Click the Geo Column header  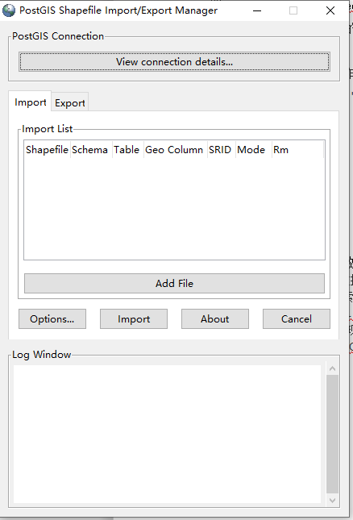pos(174,150)
